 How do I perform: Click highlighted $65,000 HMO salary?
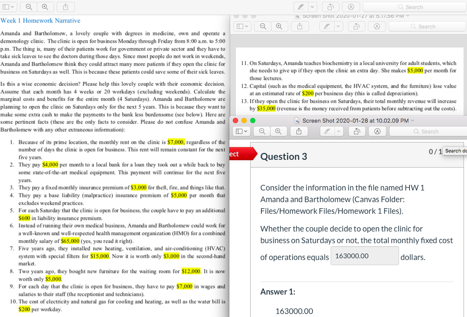pyautogui.click(x=70, y=241)
